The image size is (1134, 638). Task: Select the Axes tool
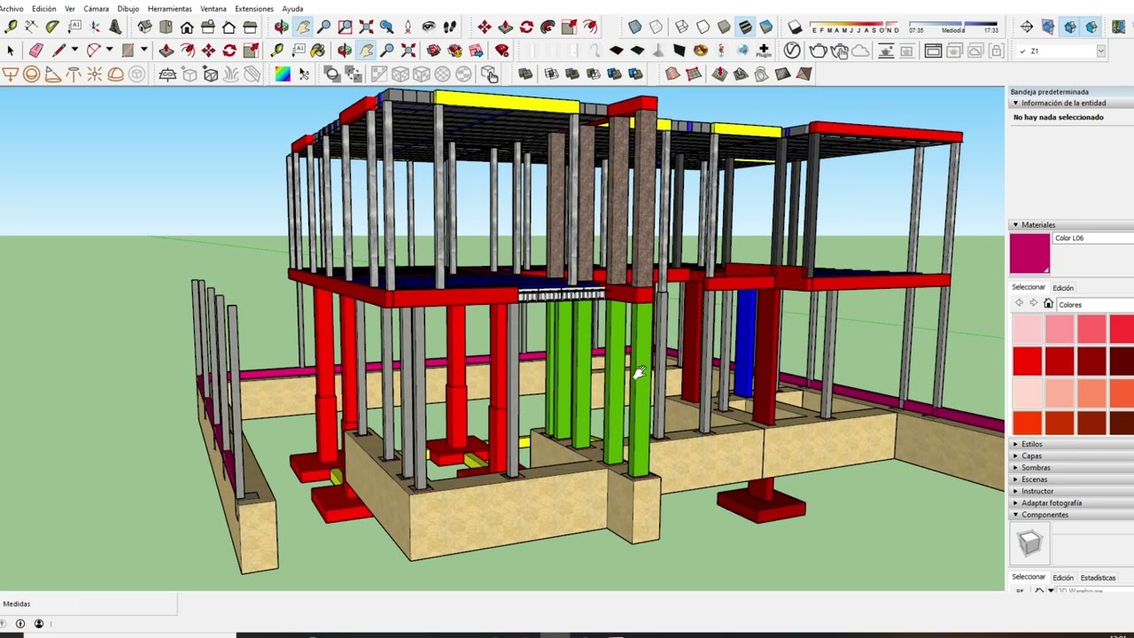coord(95,27)
